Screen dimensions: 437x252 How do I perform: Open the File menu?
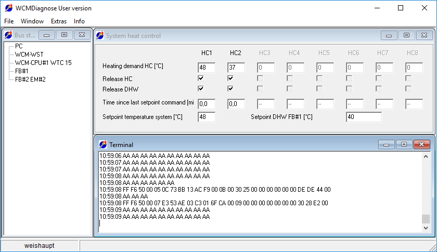[x=9, y=21]
